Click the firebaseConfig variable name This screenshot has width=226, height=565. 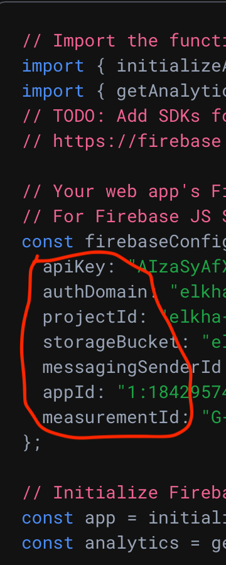pyautogui.click(x=155, y=242)
